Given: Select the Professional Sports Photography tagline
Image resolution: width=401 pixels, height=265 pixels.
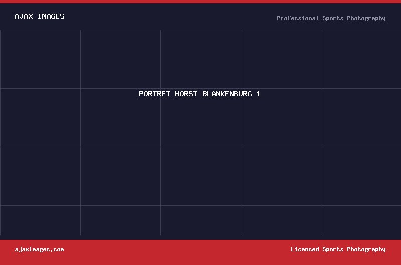Looking at the screenshot, I should (x=331, y=18).
